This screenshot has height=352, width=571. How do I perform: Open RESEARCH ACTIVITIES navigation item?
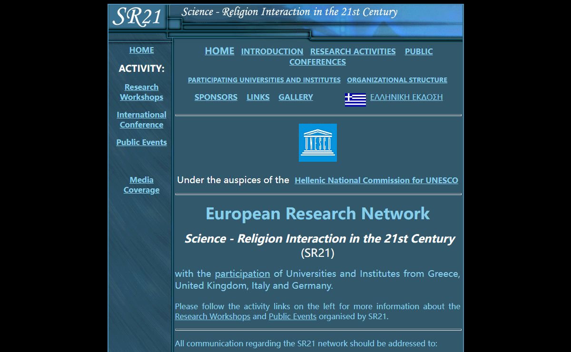coord(353,51)
